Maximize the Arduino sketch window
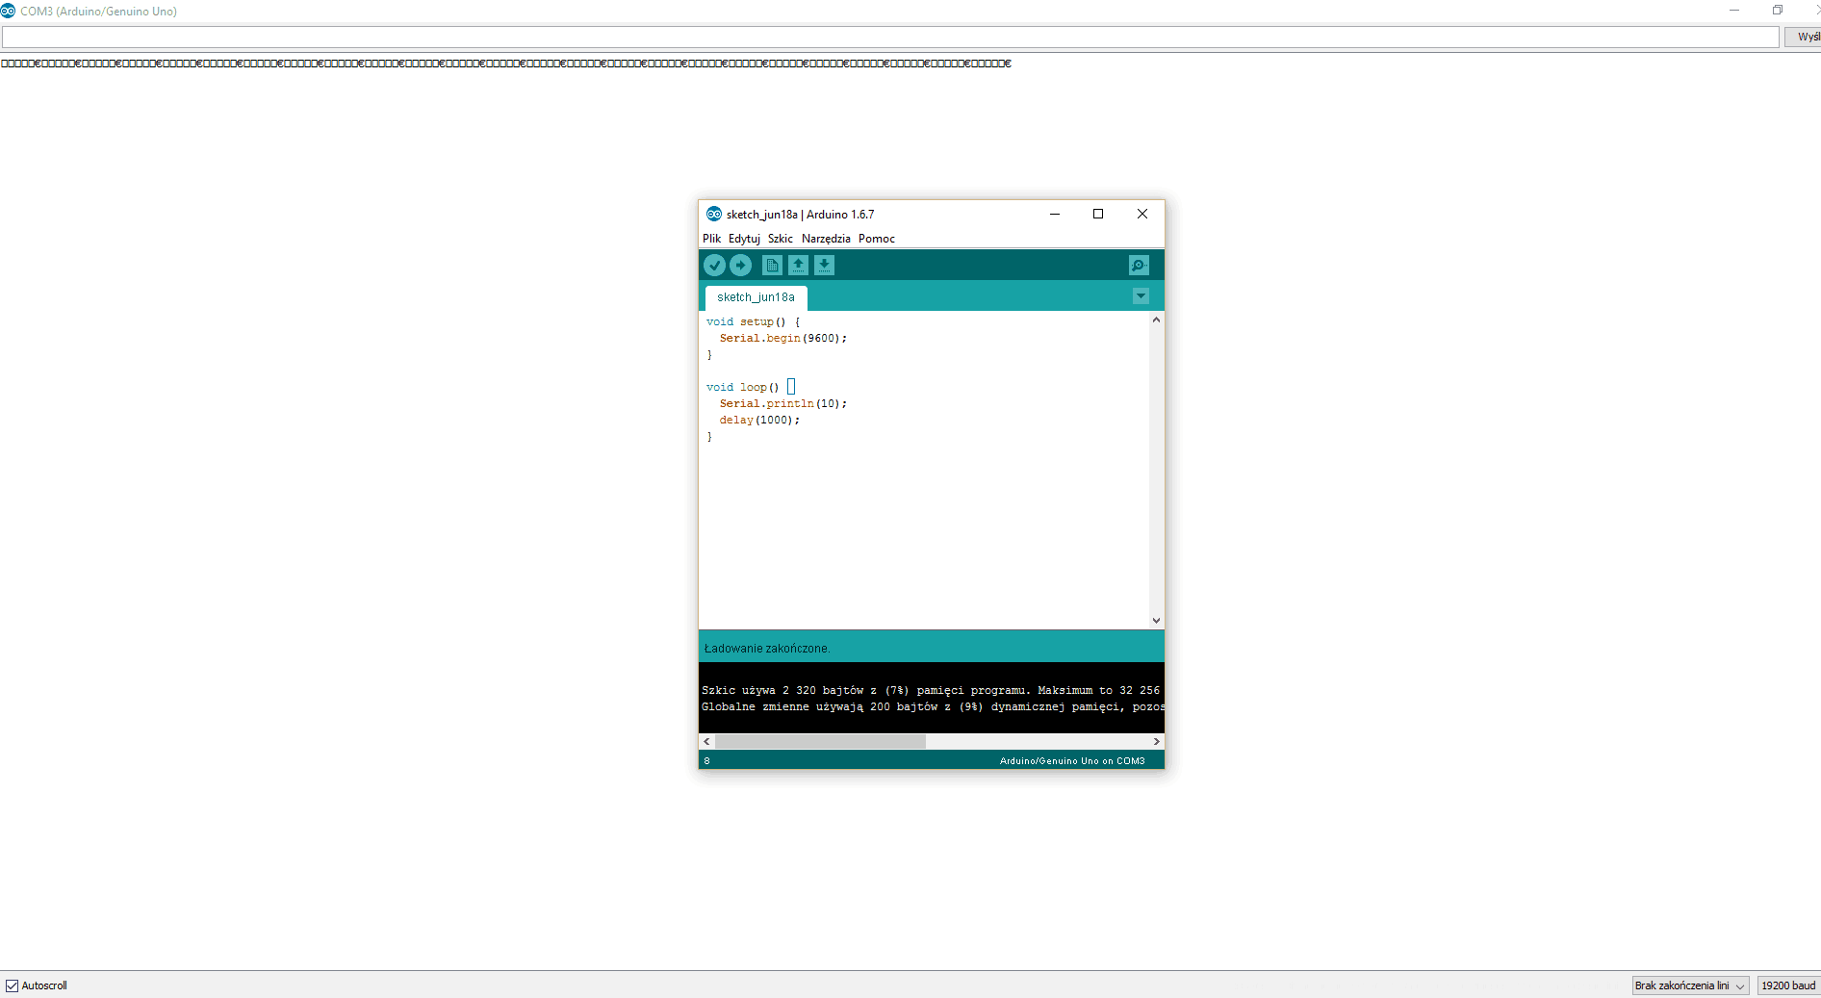Screen dimensions: 1821x998 click(x=1098, y=214)
